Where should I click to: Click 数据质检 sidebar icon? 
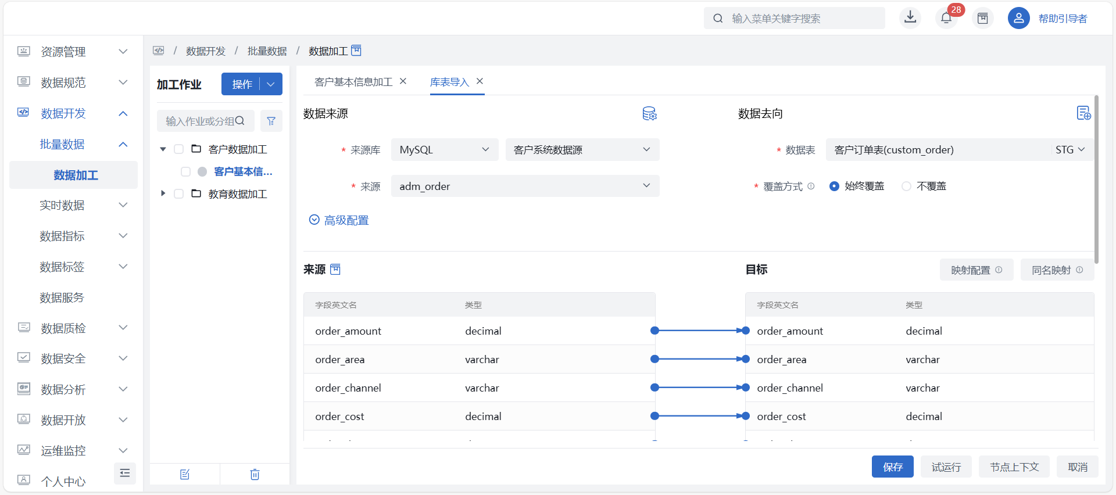click(23, 328)
